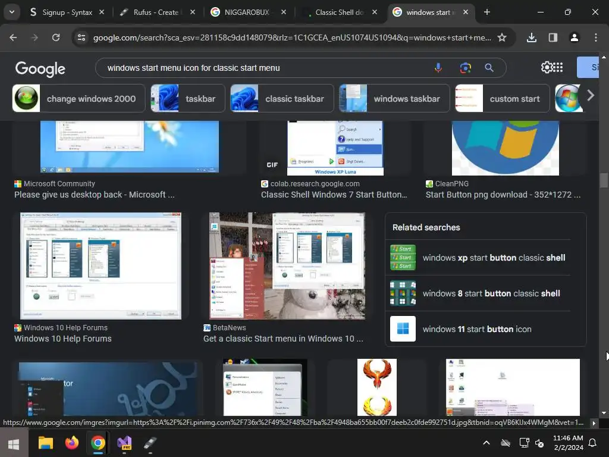This screenshot has width=609, height=457.
Task: Show hidden system tray icons
Action: tap(486, 443)
